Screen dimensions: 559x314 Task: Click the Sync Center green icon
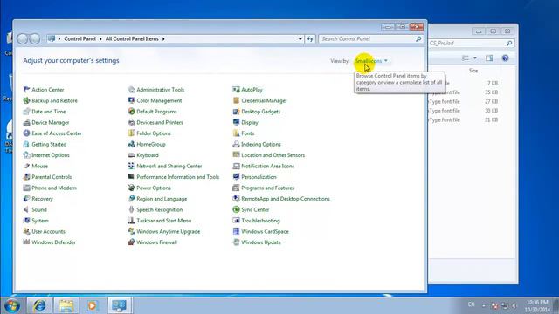(x=236, y=209)
